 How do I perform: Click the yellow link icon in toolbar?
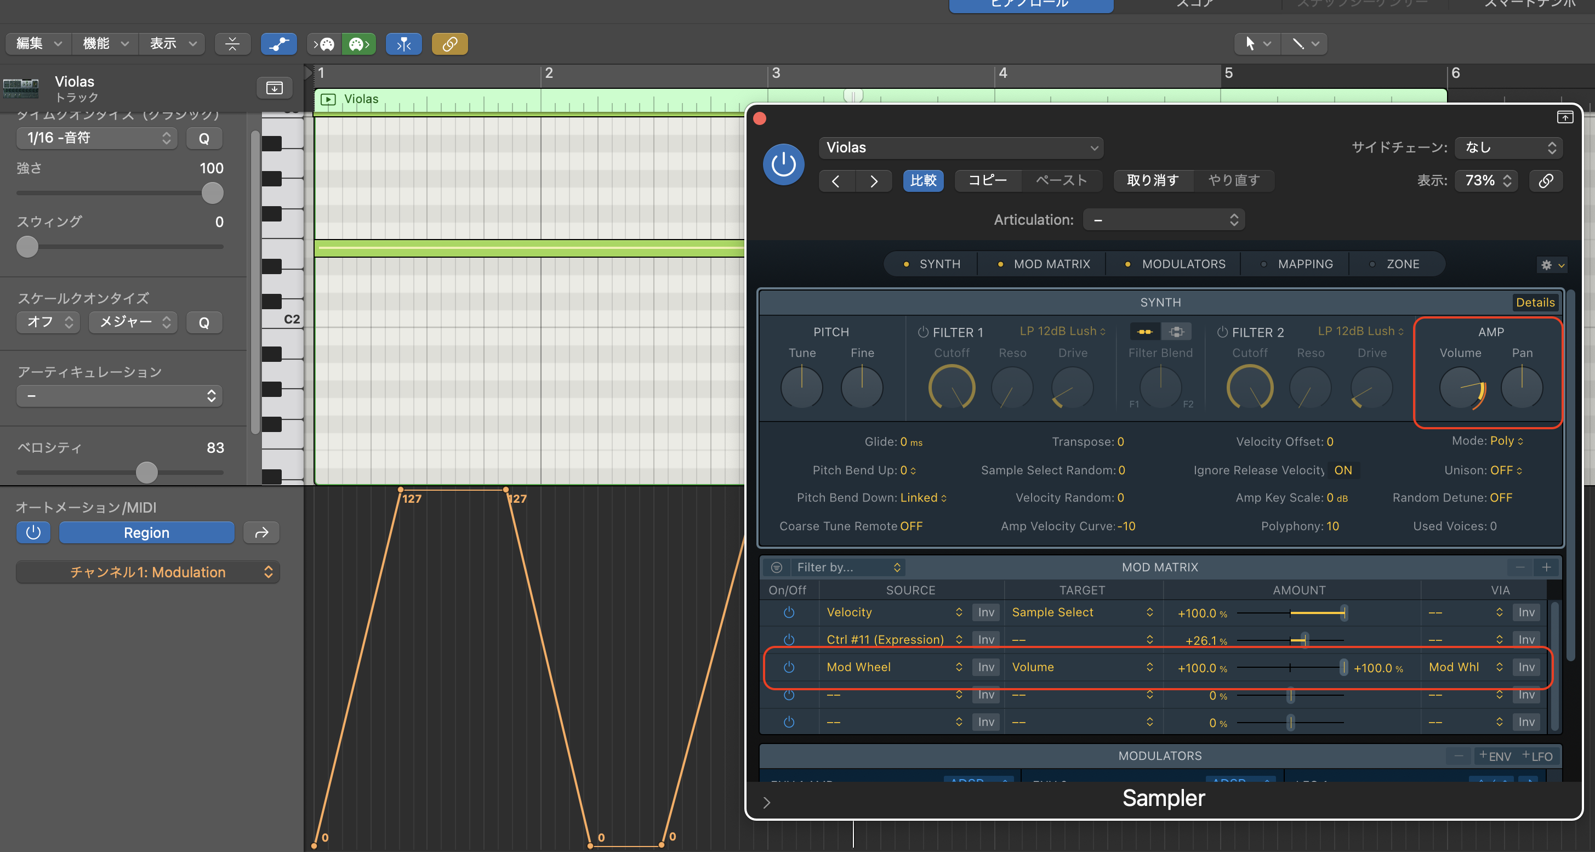click(449, 44)
